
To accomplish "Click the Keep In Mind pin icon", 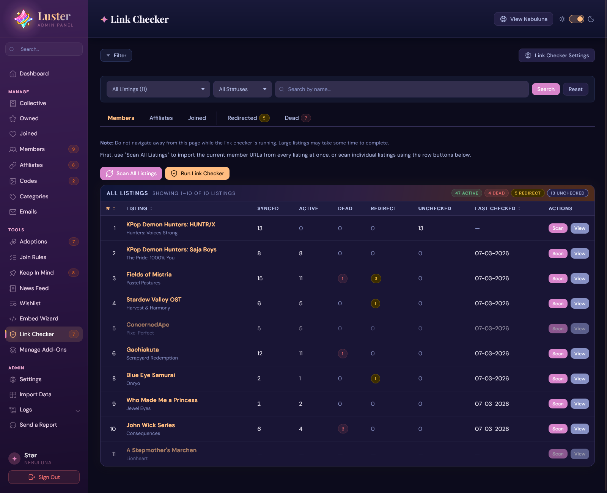I will pyautogui.click(x=13, y=273).
